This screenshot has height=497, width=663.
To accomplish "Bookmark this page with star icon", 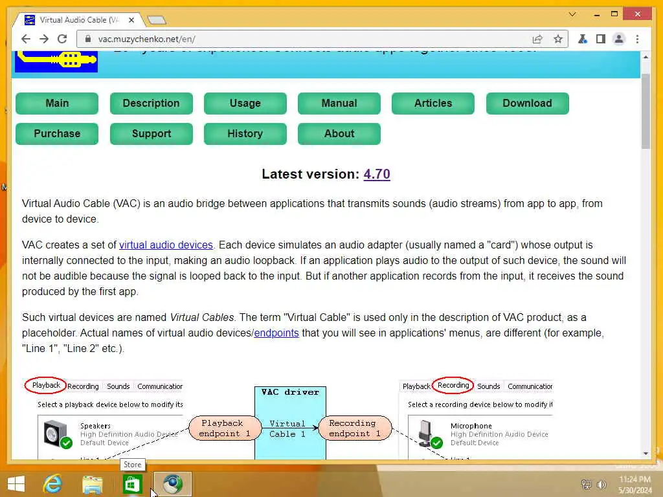I will point(558,39).
